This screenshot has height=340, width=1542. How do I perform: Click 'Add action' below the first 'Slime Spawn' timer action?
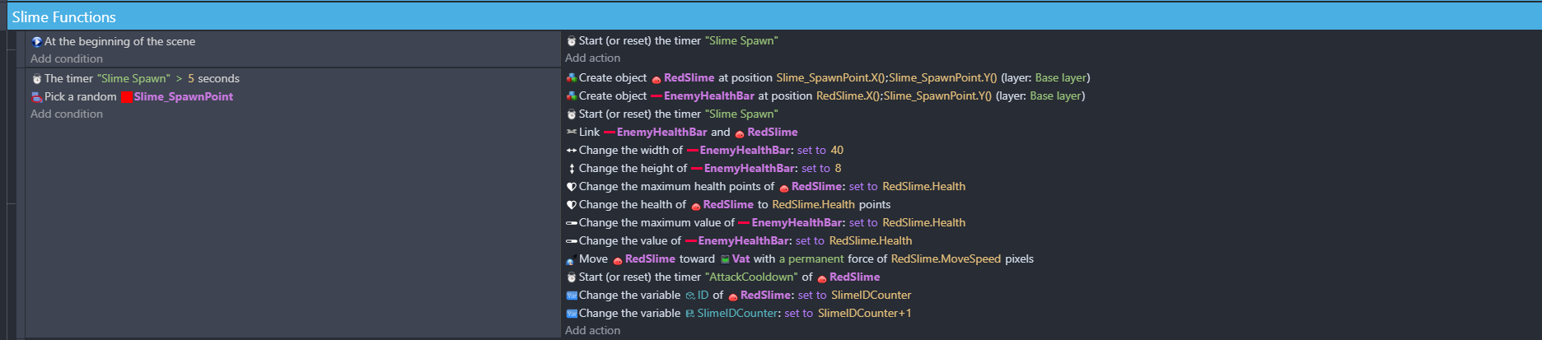pyautogui.click(x=592, y=58)
